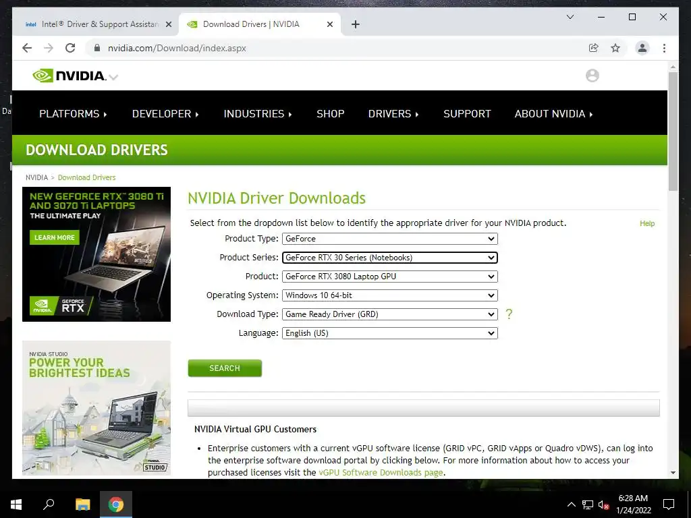Click the browser Forward arrow

point(49,48)
